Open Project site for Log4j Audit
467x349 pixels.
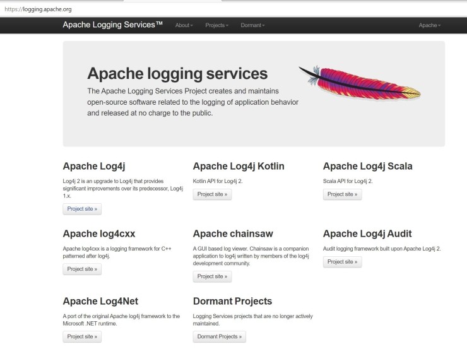[342, 262]
